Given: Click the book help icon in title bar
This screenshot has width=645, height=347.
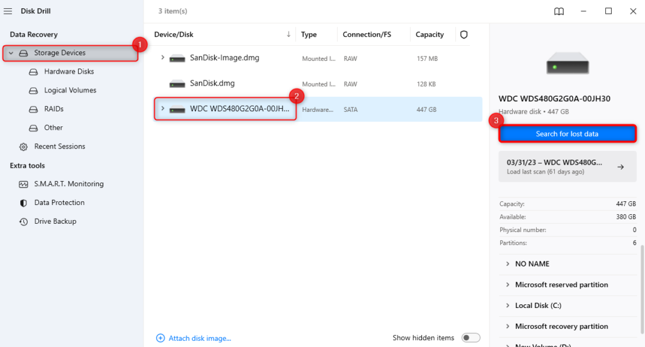Looking at the screenshot, I should (559, 11).
